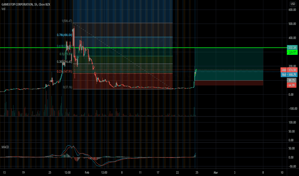Click the Bid 160.79 price label
The height and width of the screenshot is (176, 299).
tap(289, 75)
